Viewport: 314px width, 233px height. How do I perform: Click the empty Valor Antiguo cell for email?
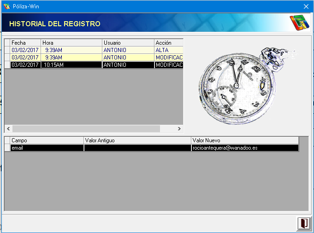pyautogui.click(x=137, y=148)
